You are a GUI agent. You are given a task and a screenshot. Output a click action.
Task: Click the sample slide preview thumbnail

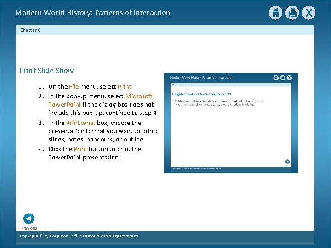(x=231, y=123)
